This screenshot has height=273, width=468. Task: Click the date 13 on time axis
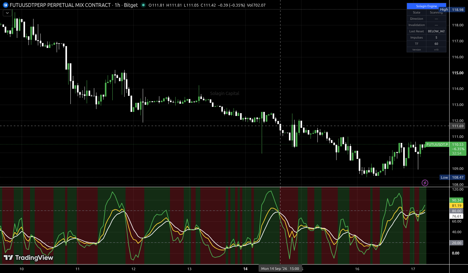point(189,269)
